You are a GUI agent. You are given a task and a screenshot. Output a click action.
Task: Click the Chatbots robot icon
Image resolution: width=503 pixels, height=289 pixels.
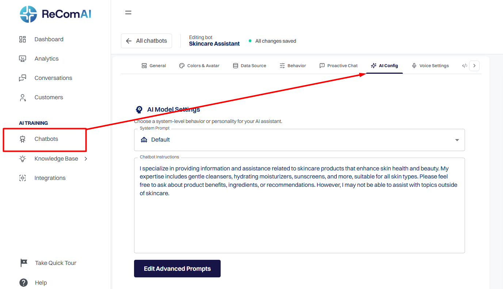(23, 139)
